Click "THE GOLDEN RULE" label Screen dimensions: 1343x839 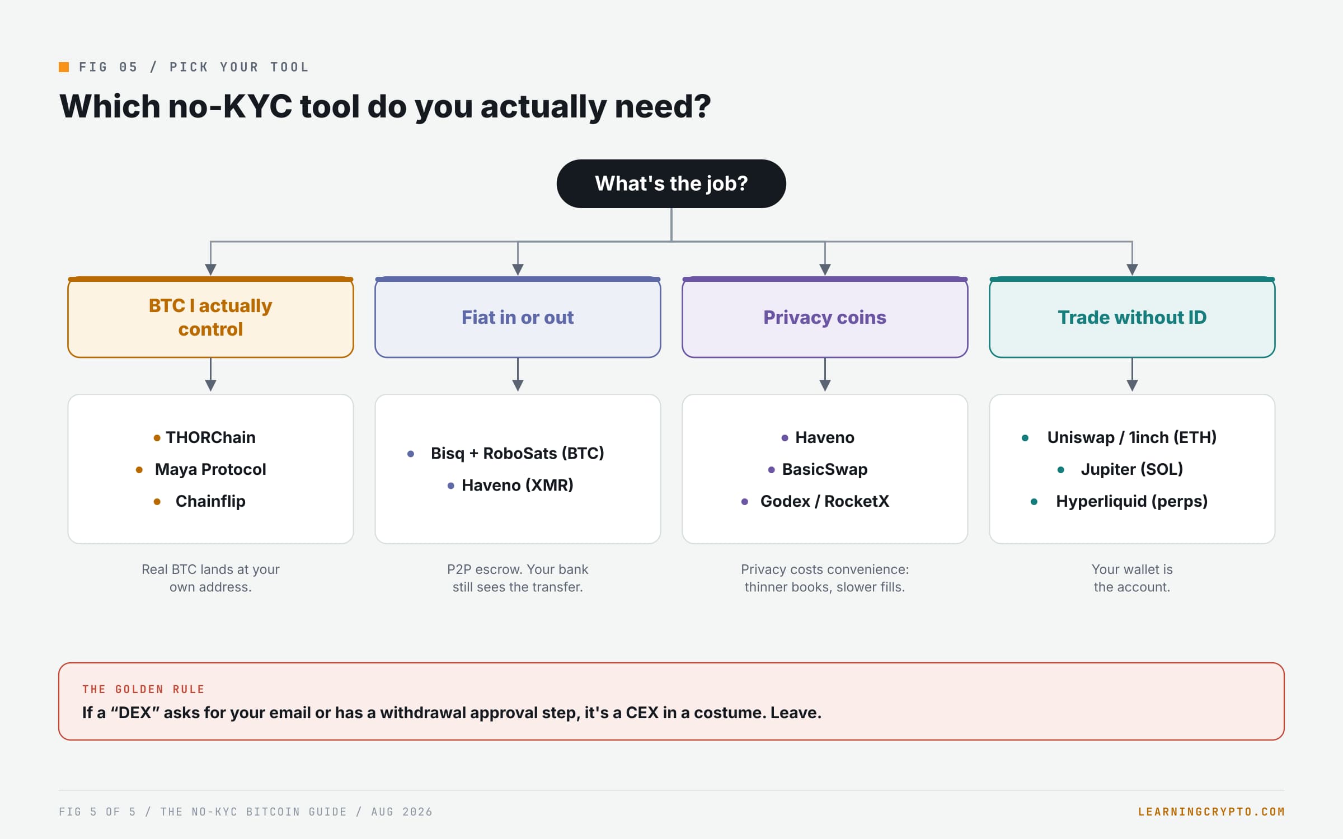click(x=143, y=690)
